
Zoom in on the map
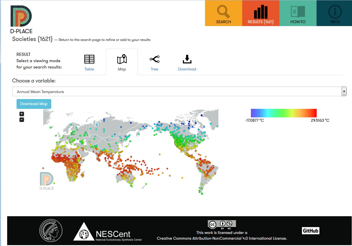[22, 114]
